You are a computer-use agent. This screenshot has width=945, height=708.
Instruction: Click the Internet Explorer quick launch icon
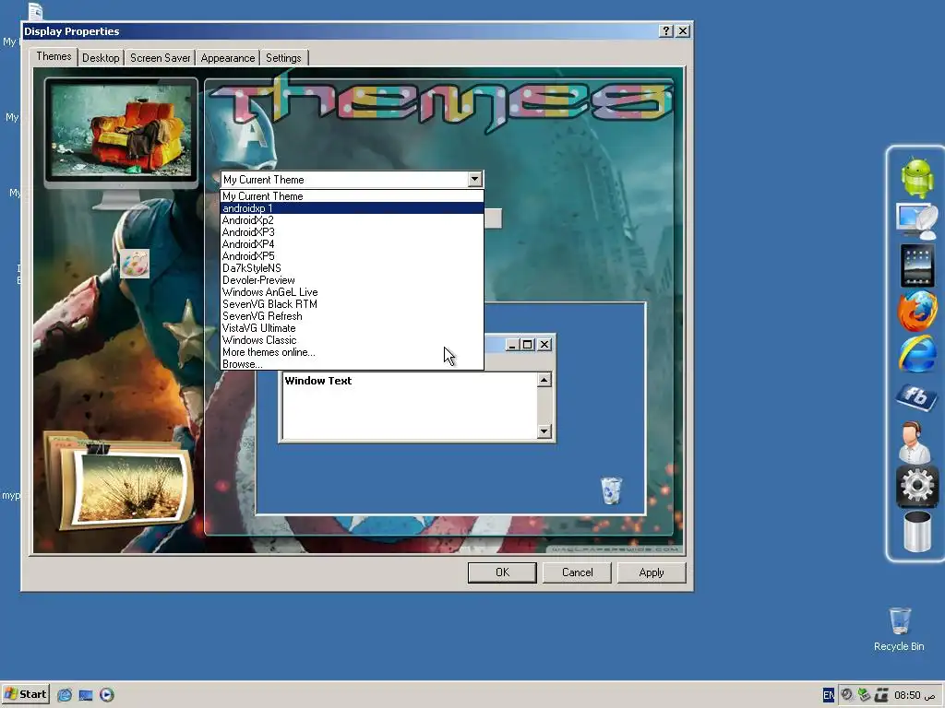pos(65,695)
